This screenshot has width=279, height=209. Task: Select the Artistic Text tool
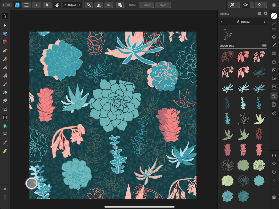point(5,134)
